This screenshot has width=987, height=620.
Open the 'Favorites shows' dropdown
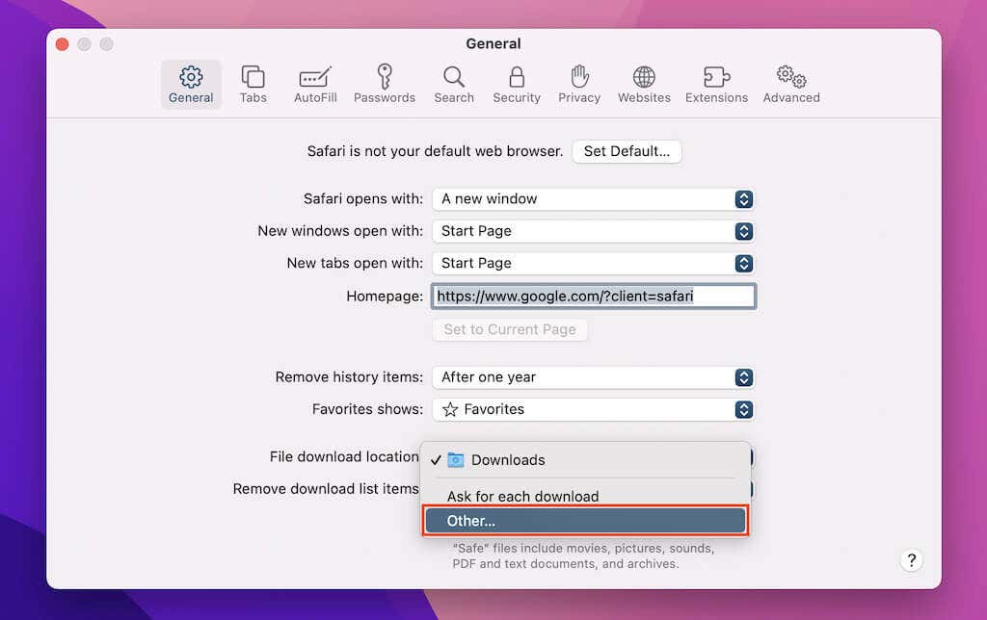[593, 409]
